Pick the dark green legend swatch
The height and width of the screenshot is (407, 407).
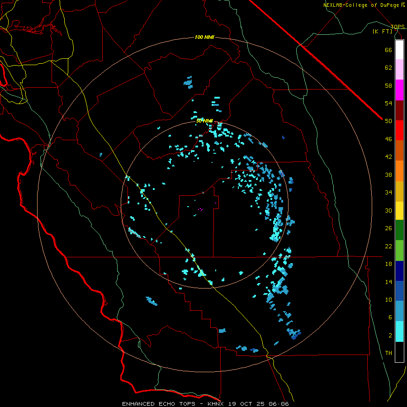pyautogui.click(x=399, y=230)
